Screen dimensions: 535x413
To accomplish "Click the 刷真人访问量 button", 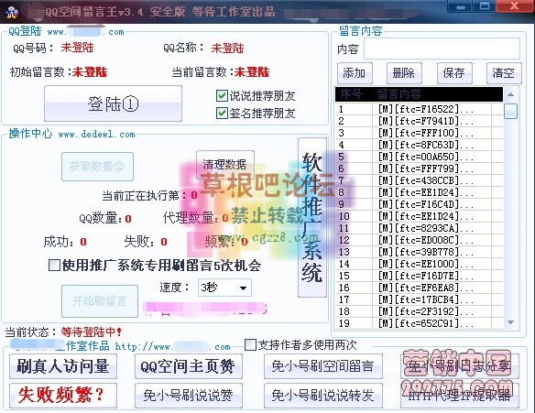I will tap(63, 366).
